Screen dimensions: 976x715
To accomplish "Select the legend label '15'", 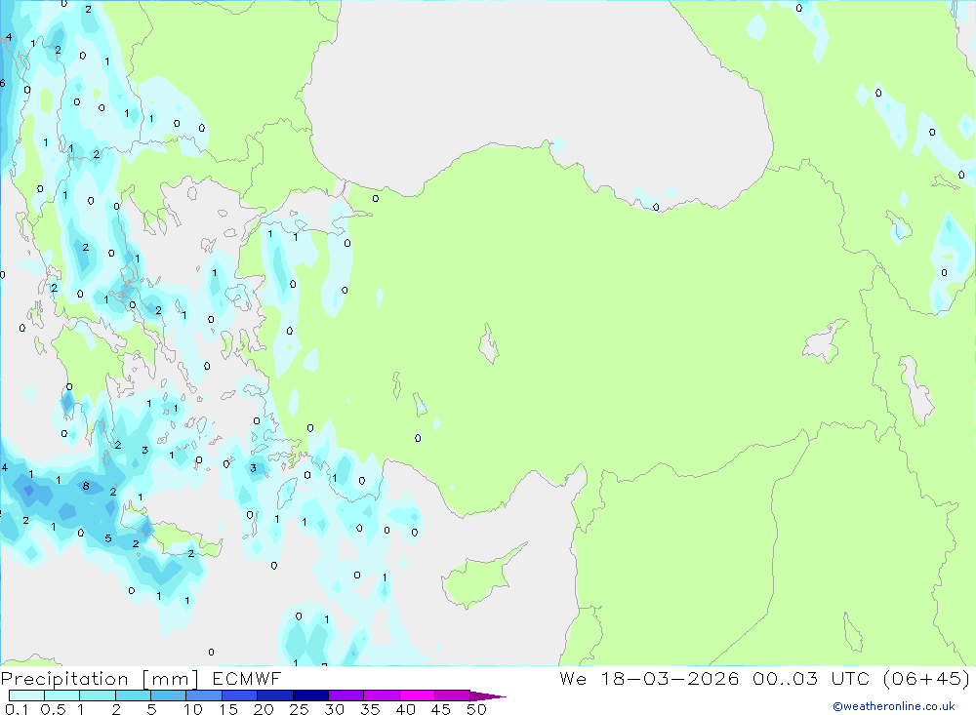I will pyautogui.click(x=228, y=709).
